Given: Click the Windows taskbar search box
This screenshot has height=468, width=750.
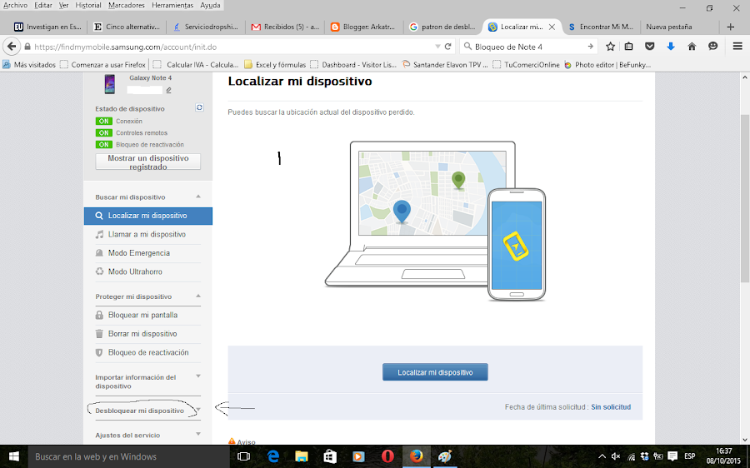Looking at the screenshot, I should tap(128, 456).
